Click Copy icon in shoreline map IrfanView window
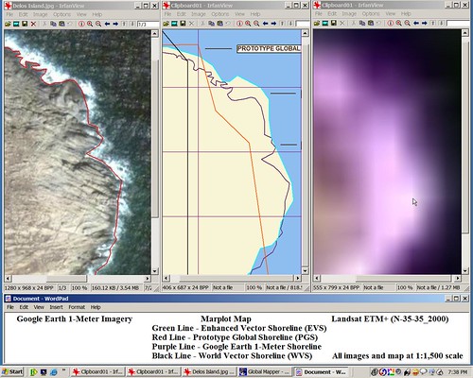Image resolution: width=473 pixels, height=378 pixels. tap(212, 24)
